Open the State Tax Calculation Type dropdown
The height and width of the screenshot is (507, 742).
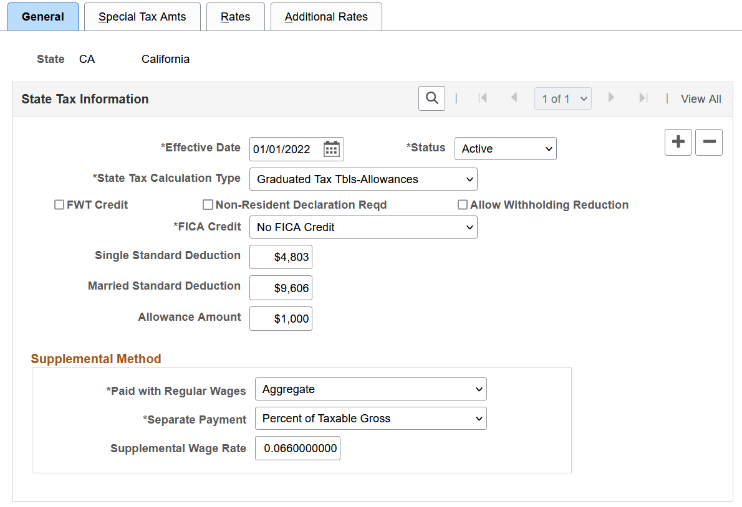364,179
